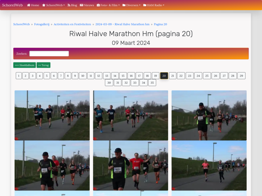262x196 pixels.
Task: Go to gallery page 30
Action: tap(109, 83)
